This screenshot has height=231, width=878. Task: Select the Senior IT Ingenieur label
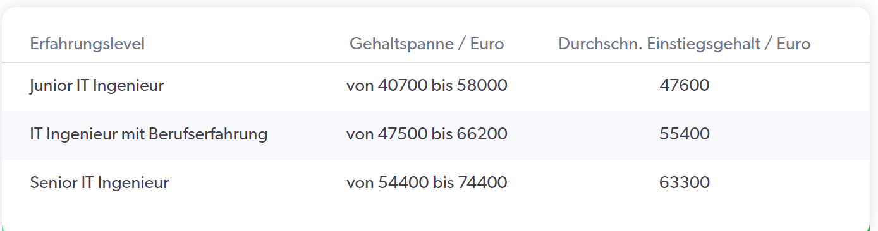tap(99, 183)
